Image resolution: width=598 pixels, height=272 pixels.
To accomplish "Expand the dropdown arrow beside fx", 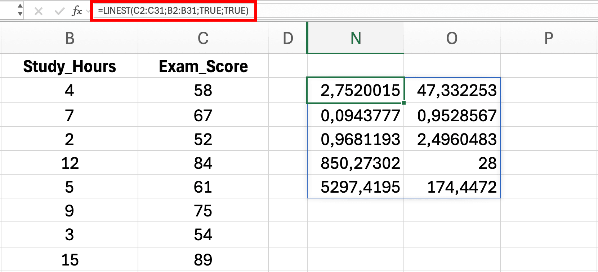I will 88,12.
